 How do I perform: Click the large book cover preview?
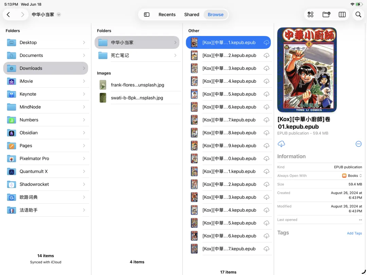point(307,70)
